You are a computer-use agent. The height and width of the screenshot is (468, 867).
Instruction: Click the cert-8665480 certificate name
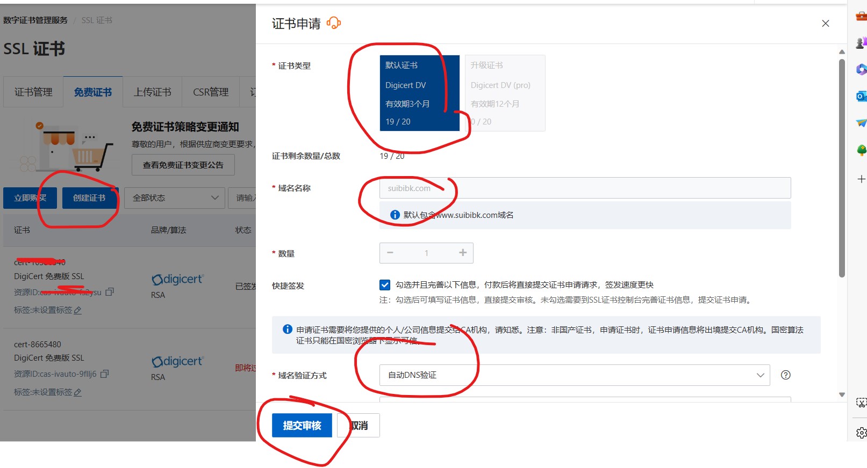click(38, 344)
